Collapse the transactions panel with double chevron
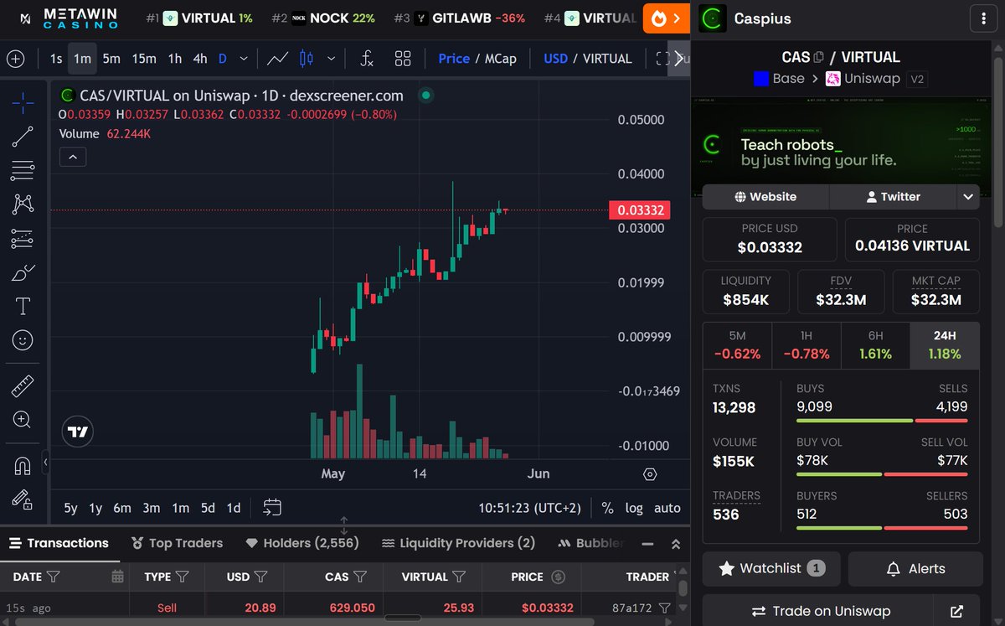 [x=676, y=544]
